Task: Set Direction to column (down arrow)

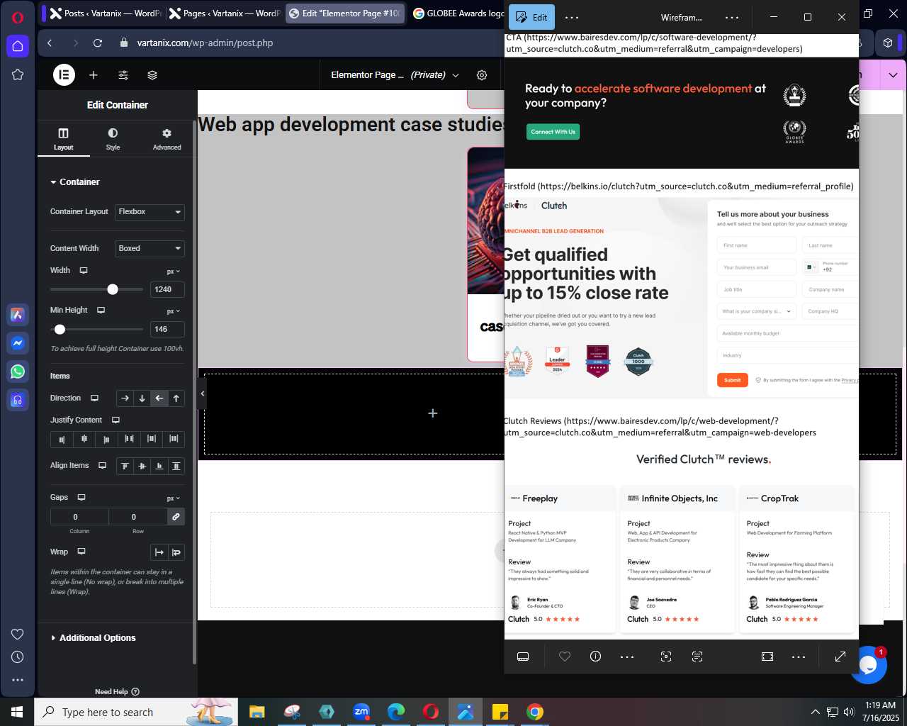Action: [x=142, y=398]
